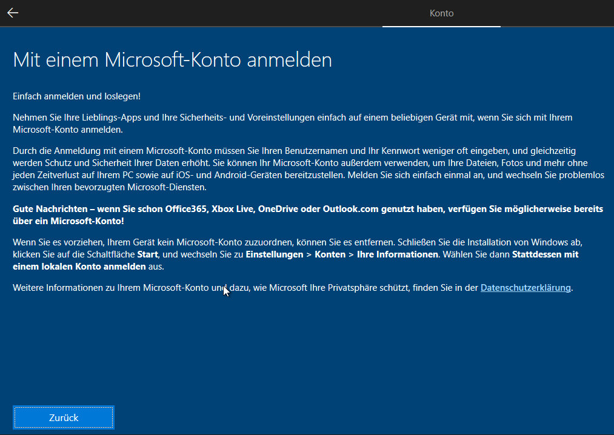Click the back arrow in the top bar

pos(13,13)
